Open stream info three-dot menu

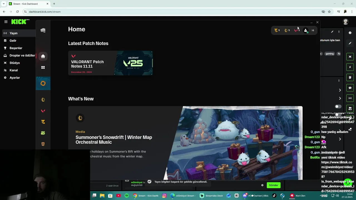click(339, 32)
